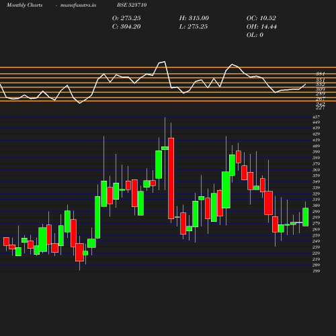Image resolution: width=336 pixels, height=336 pixels.
Task: Click the latest green candle at chart's right end
Action: pos(306,217)
